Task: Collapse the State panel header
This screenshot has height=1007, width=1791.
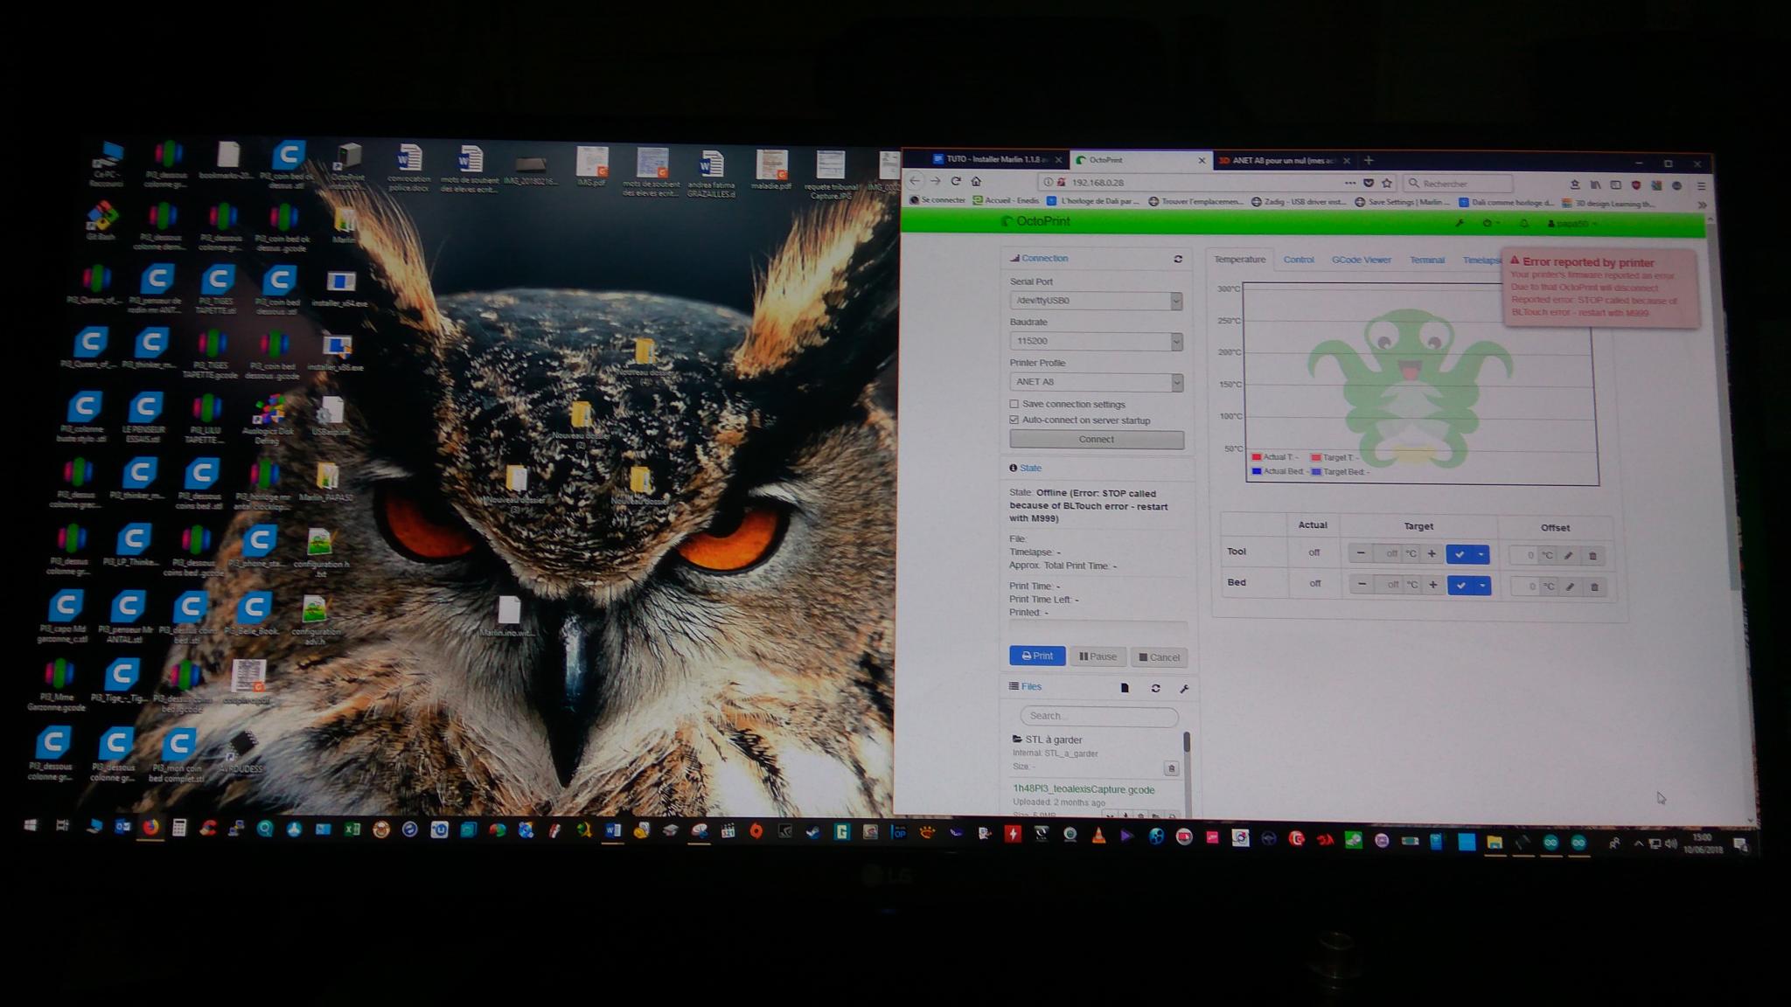Action: click(1030, 469)
